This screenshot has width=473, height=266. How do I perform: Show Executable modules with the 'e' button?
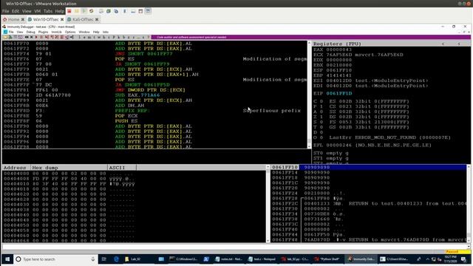click(x=84, y=37)
